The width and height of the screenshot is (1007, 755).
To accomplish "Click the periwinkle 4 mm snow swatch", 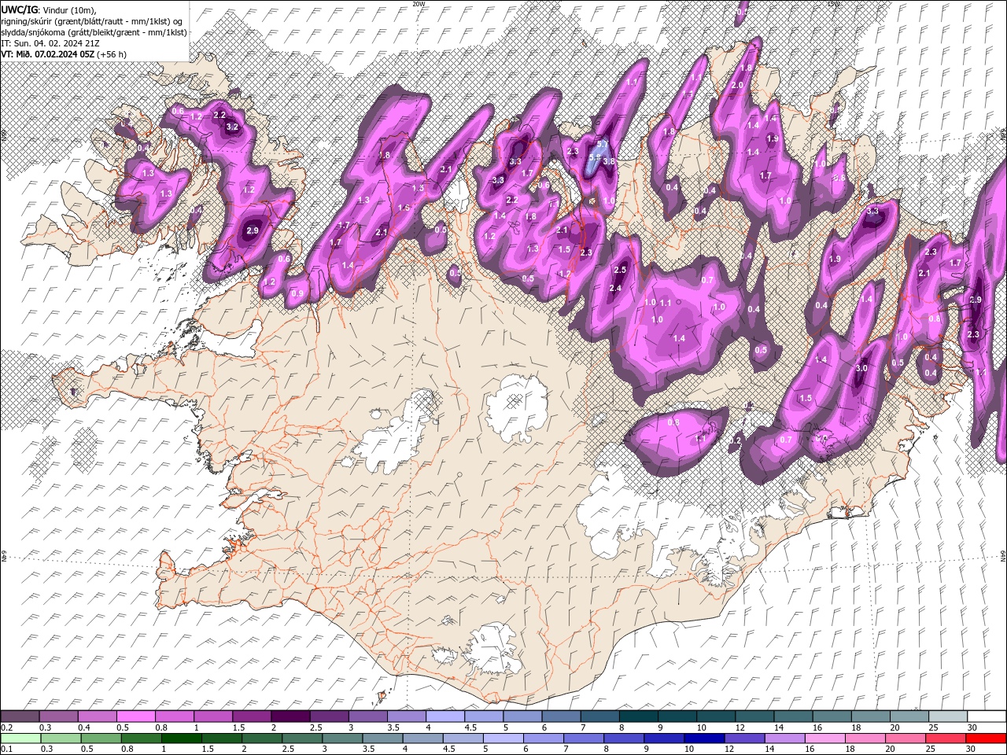I will [445, 716].
